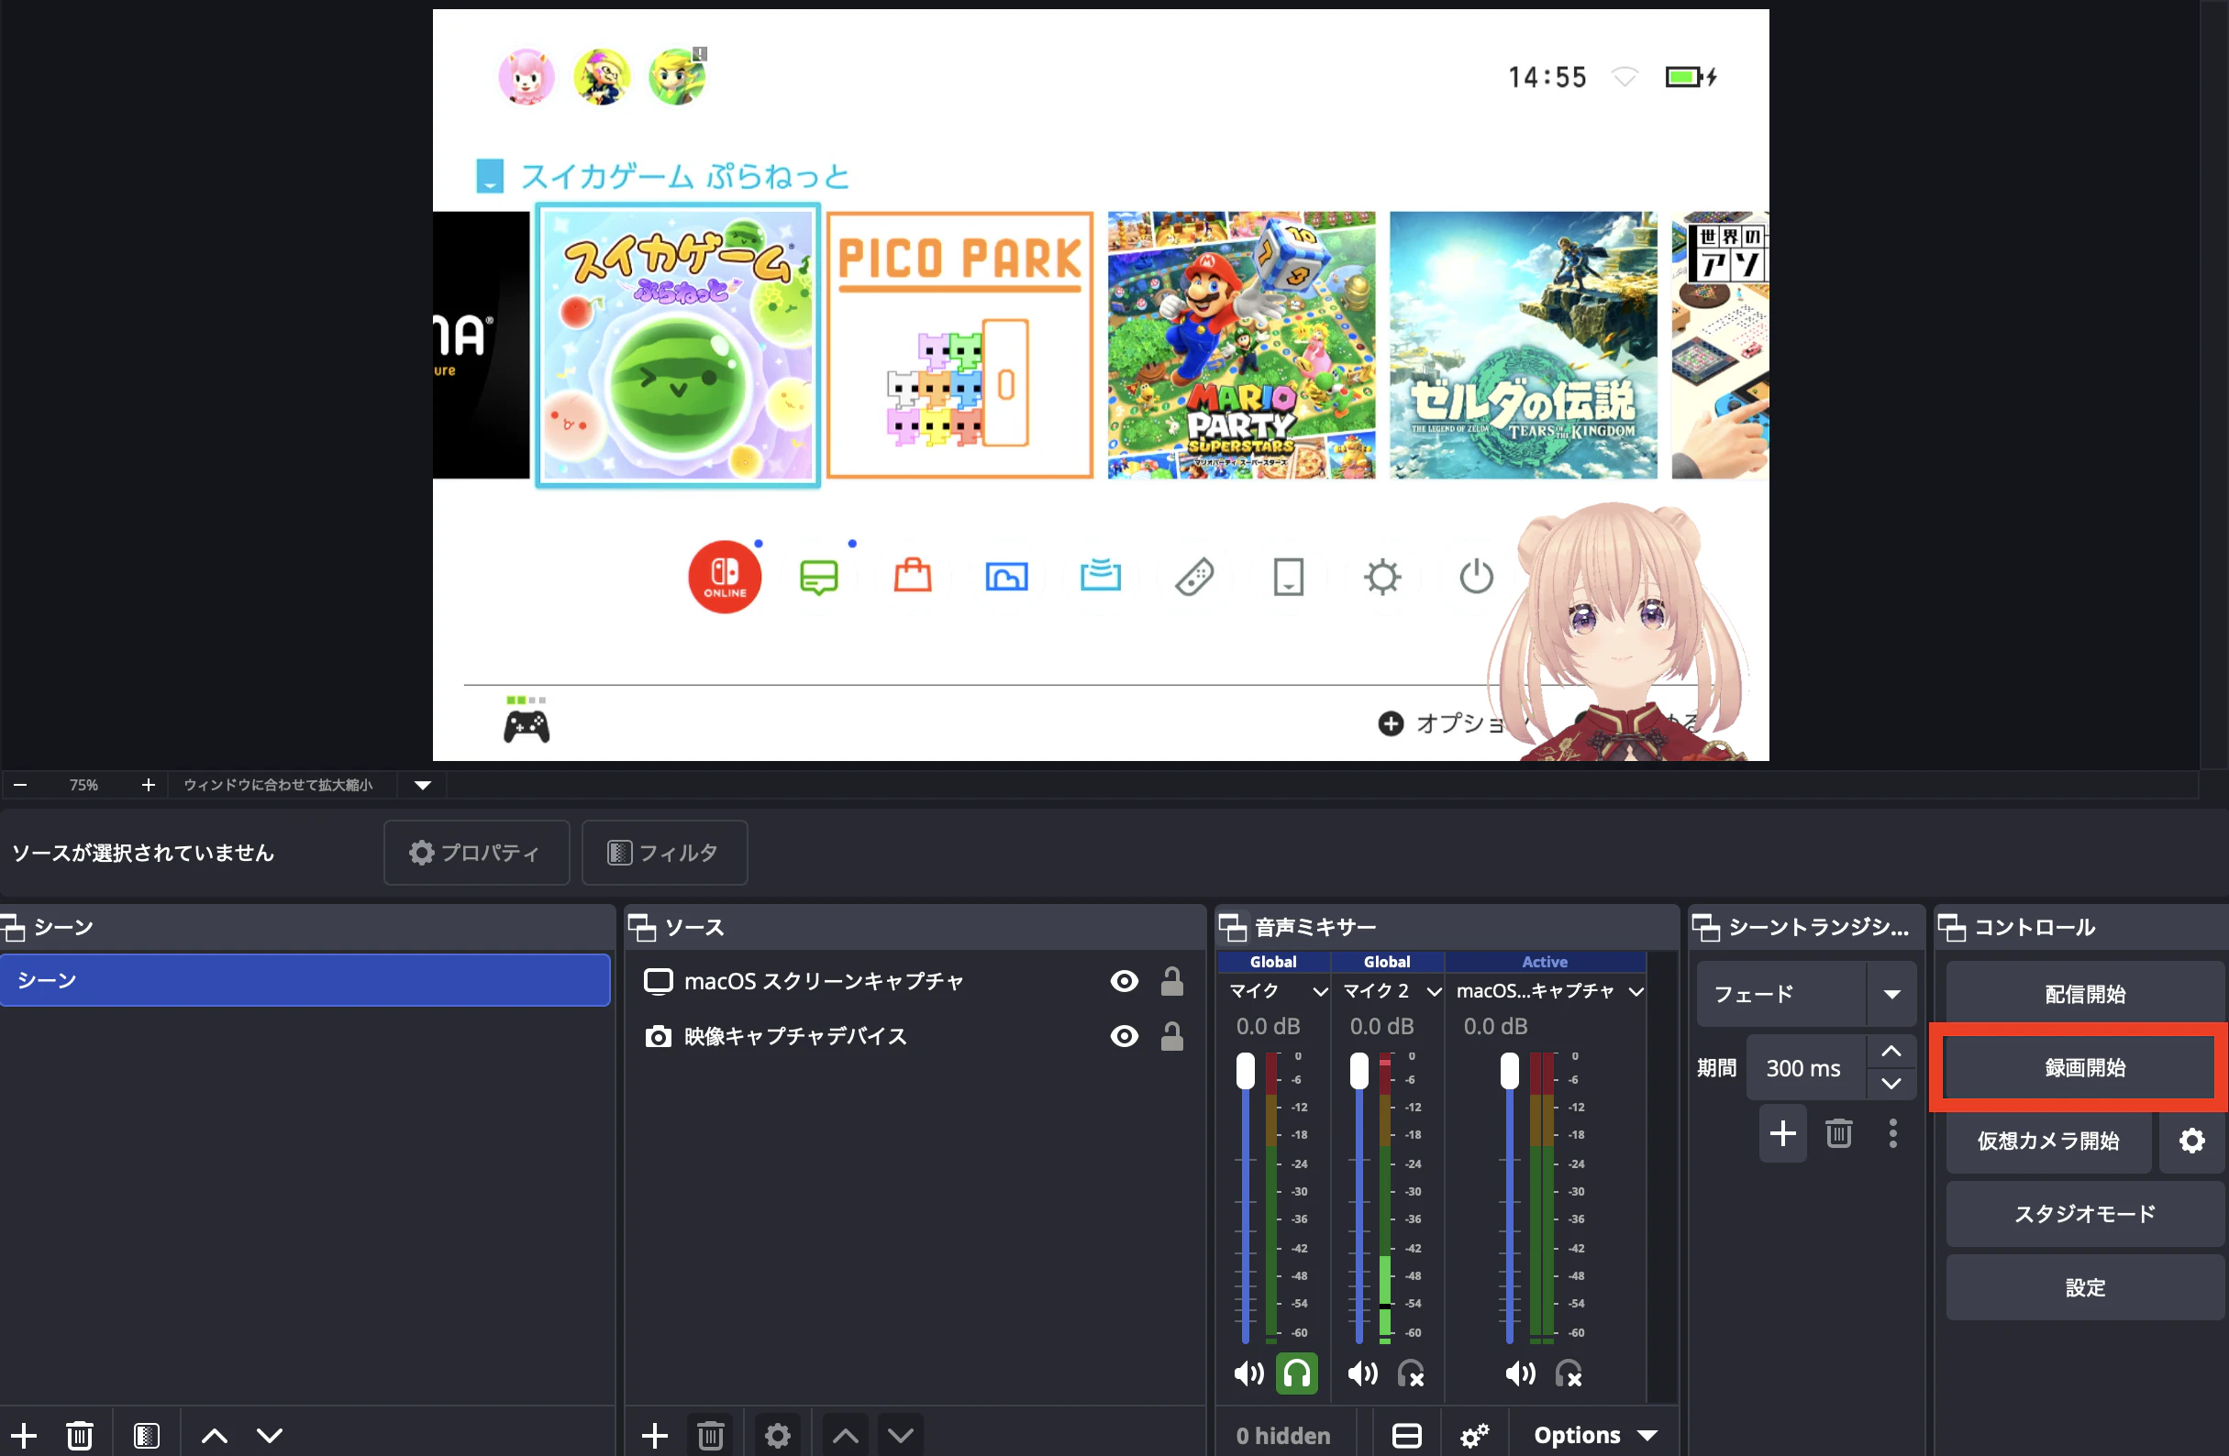The width and height of the screenshot is (2229, 1456).
Task: Increase transition duration with up arrow
Action: 1891,1052
